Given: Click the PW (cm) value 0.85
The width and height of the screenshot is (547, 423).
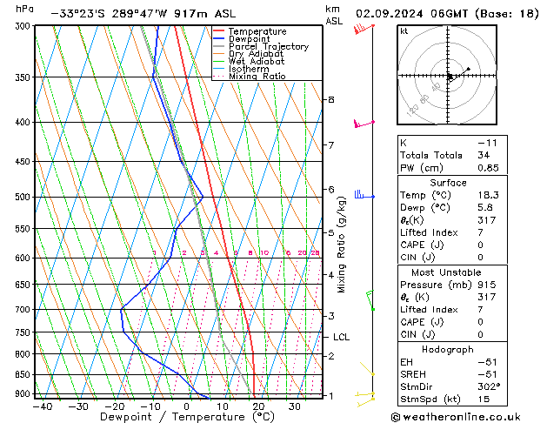Looking at the screenshot, I should point(488,168).
